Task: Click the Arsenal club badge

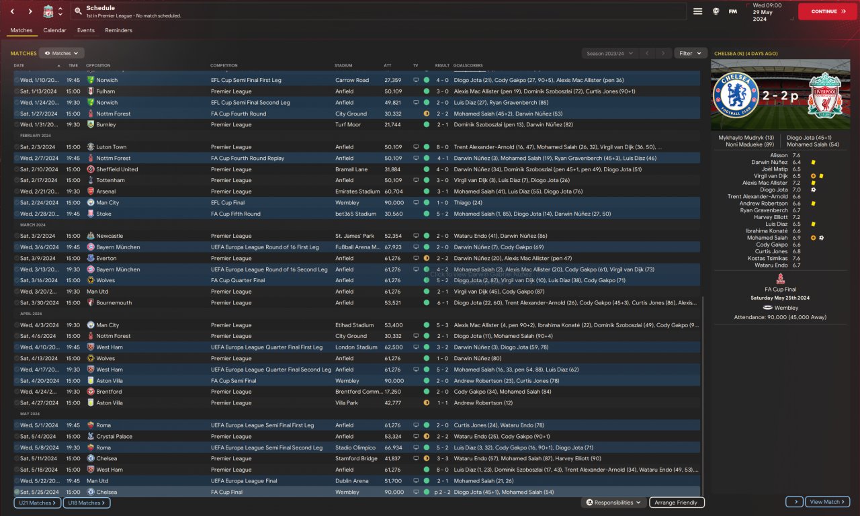Action: coord(91,191)
